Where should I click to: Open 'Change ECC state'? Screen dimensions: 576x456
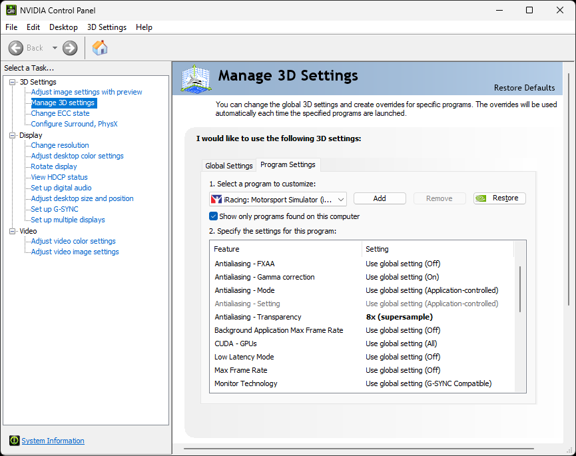[60, 113]
